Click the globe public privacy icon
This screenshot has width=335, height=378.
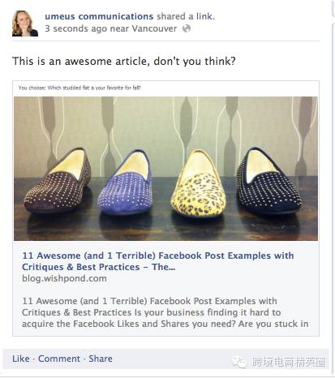[187, 28]
